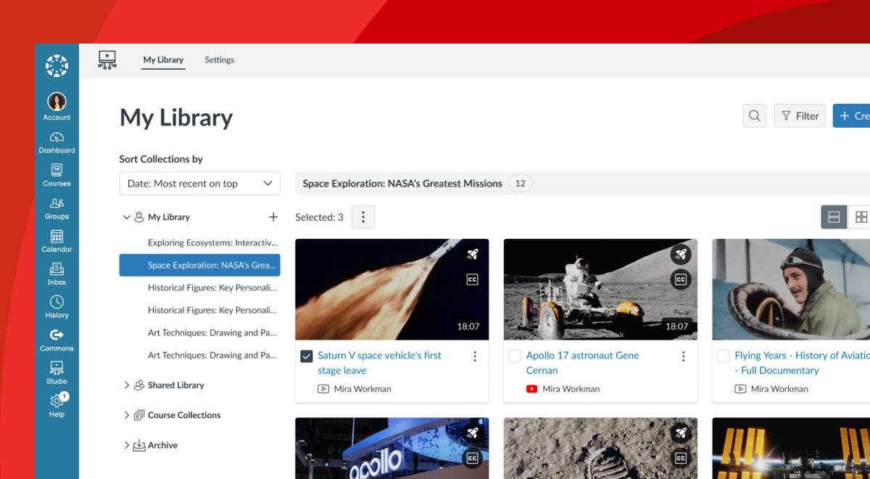The height and width of the screenshot is (479, 870).
Task: Click rocket badge on apollo sign thumbnail
Action: coord(472,433)
